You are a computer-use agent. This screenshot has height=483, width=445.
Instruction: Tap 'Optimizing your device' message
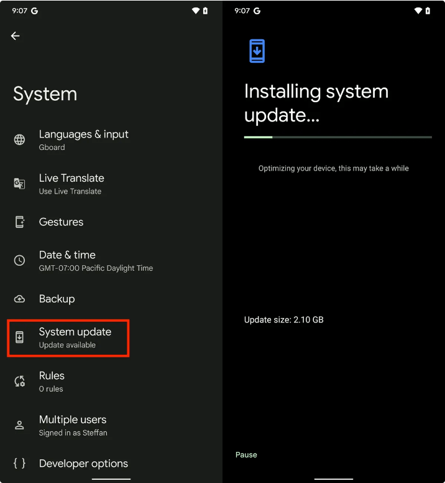coord(333,168)
